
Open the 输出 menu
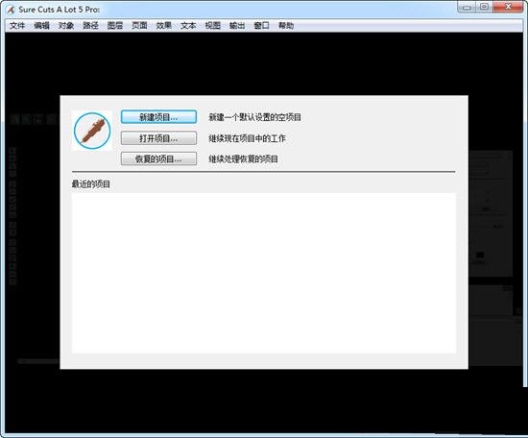237,26
